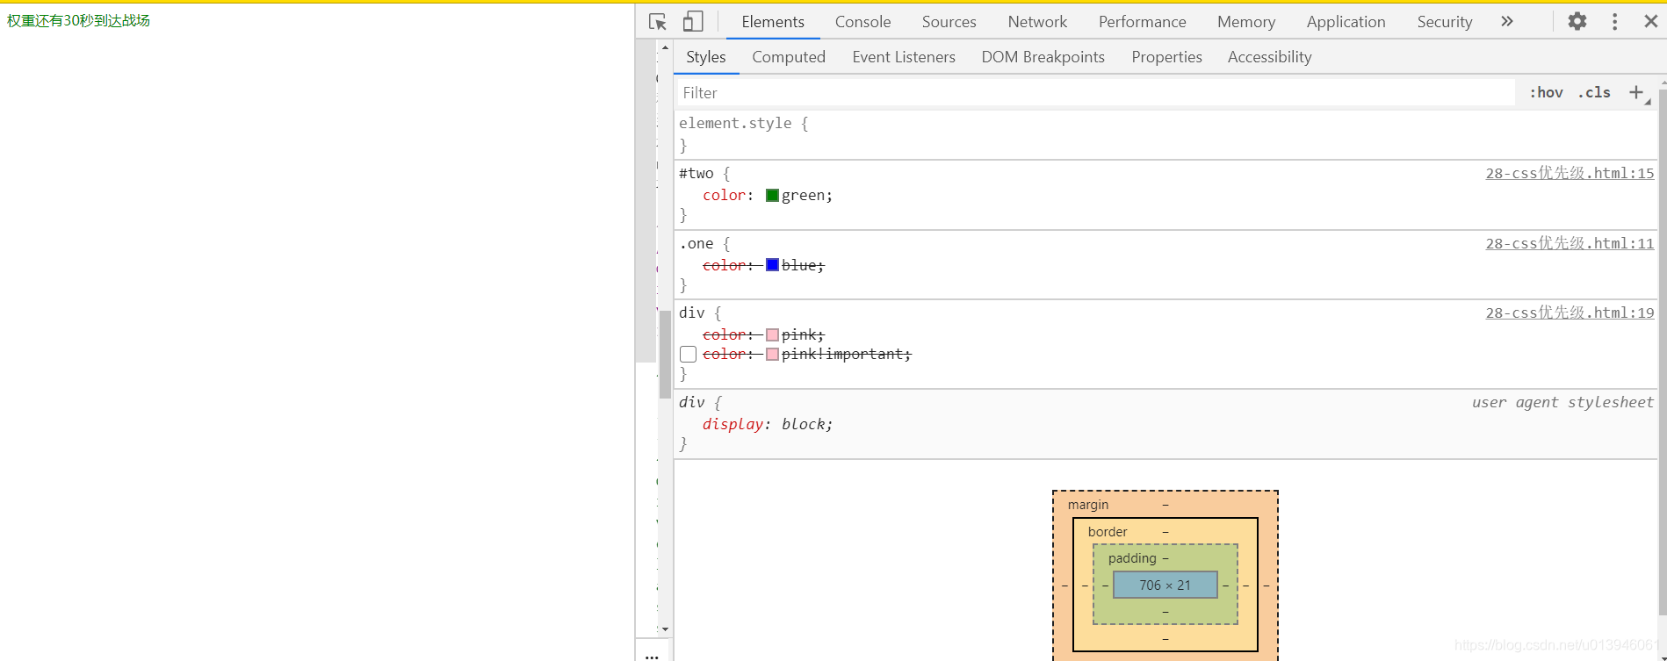Toggle the device toolbar icon
Screen dimensions: 1667x661
click(x=693, y=22)
